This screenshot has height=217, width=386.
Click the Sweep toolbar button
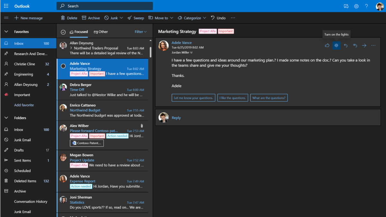[135, 18]
